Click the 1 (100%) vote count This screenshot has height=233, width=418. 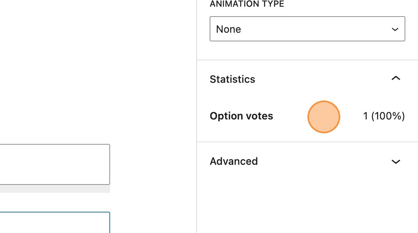[x=384, y=116]
